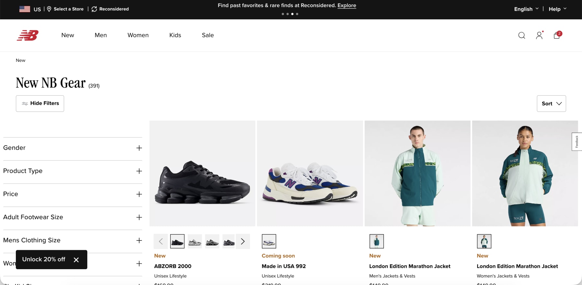The height and width of the screenshot is (285, 582).
Task: Click the New Balance logo
Action: coord(28,36)
